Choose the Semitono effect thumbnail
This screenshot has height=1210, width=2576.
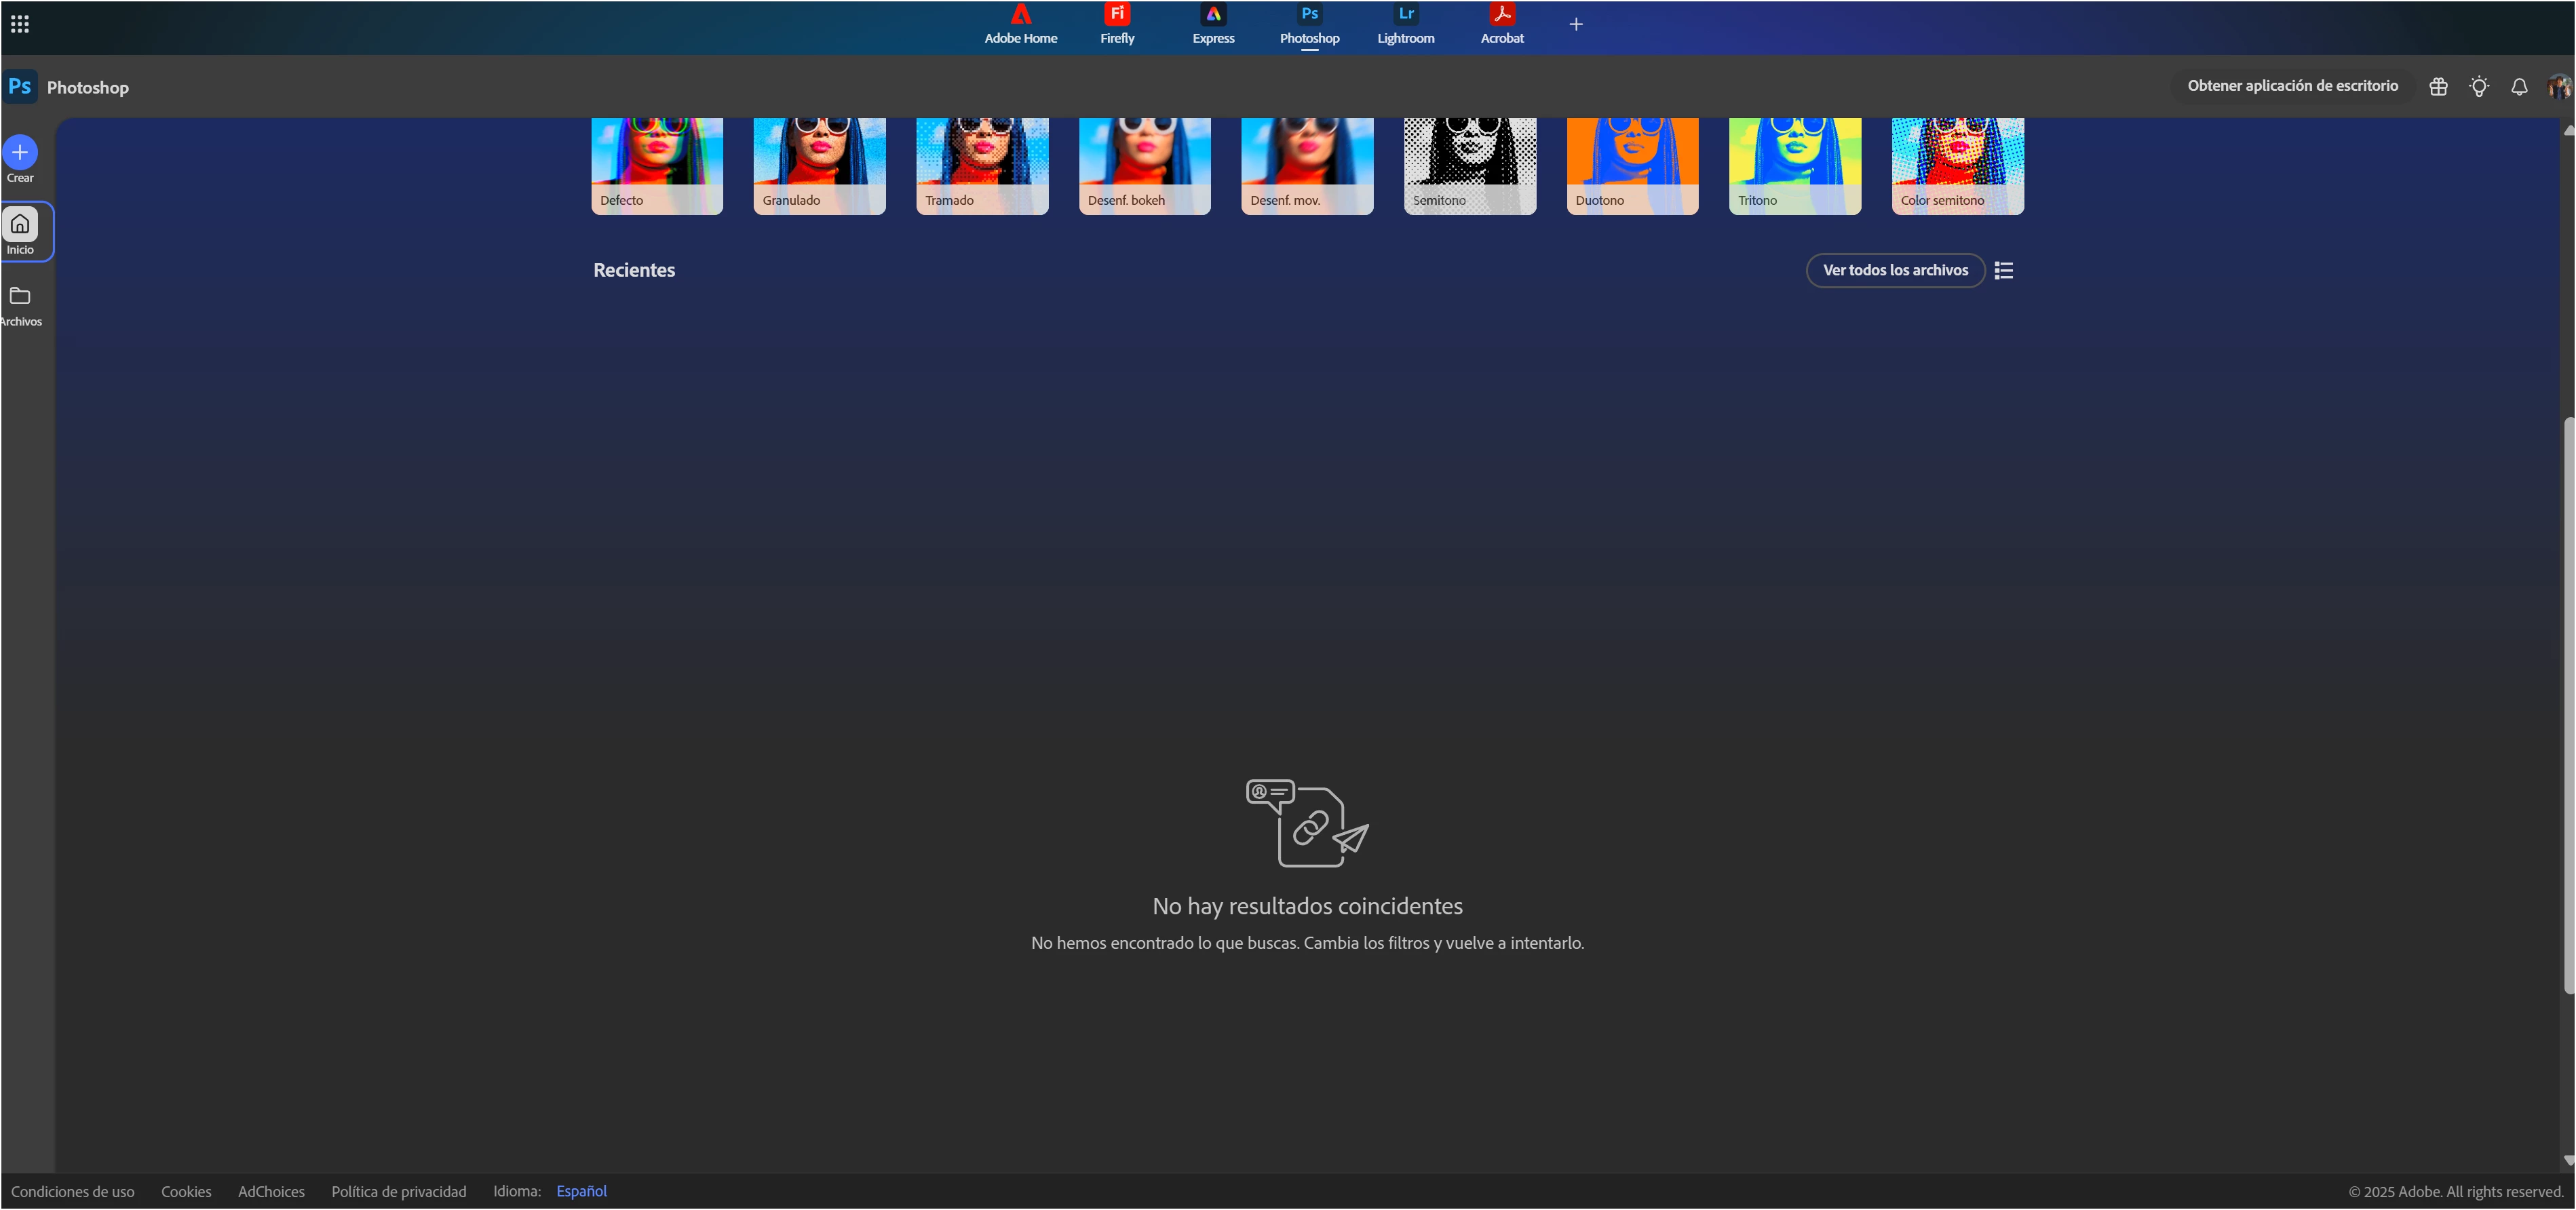coord(1469,165)
